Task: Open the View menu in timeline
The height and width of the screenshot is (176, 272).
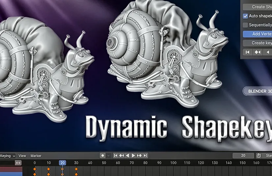Action: click(22, 156)
